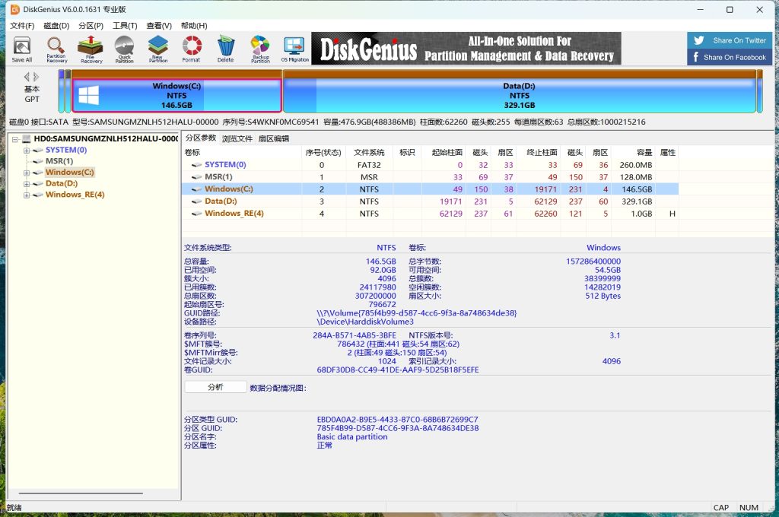Screen dimensions: 779x517
Task: Open the 分区(P) menu
Action: (x=91, y=26)
